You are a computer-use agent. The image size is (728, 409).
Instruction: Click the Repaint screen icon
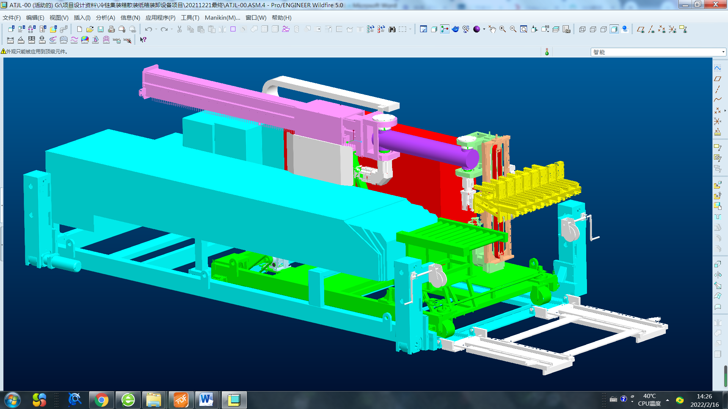[x=424, y=29]
